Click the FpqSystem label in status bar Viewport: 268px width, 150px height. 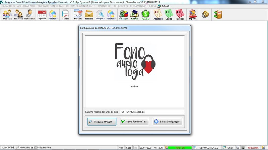tap(253, 148)
